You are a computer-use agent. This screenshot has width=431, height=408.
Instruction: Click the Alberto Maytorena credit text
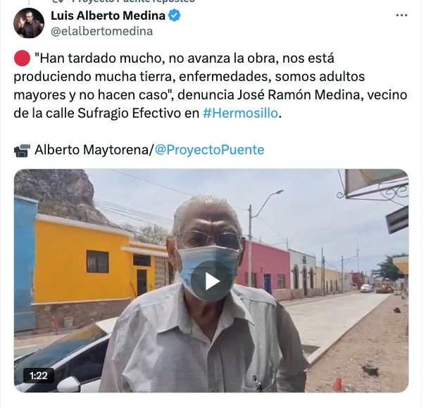click(x=92, y=150)
